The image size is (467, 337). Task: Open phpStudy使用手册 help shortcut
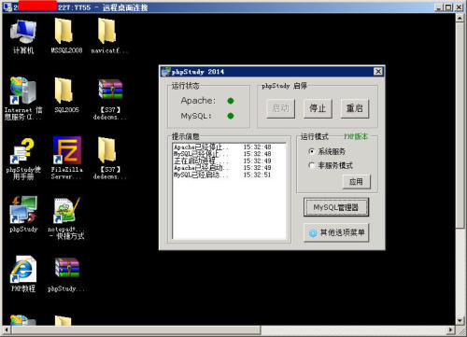point(22,151)
